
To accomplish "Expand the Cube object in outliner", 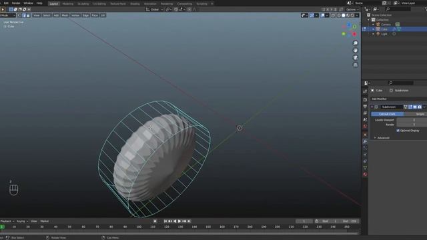I will (x=374, y=29).
